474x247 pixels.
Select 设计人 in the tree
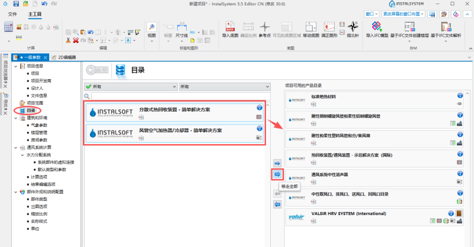coord(37,89)
